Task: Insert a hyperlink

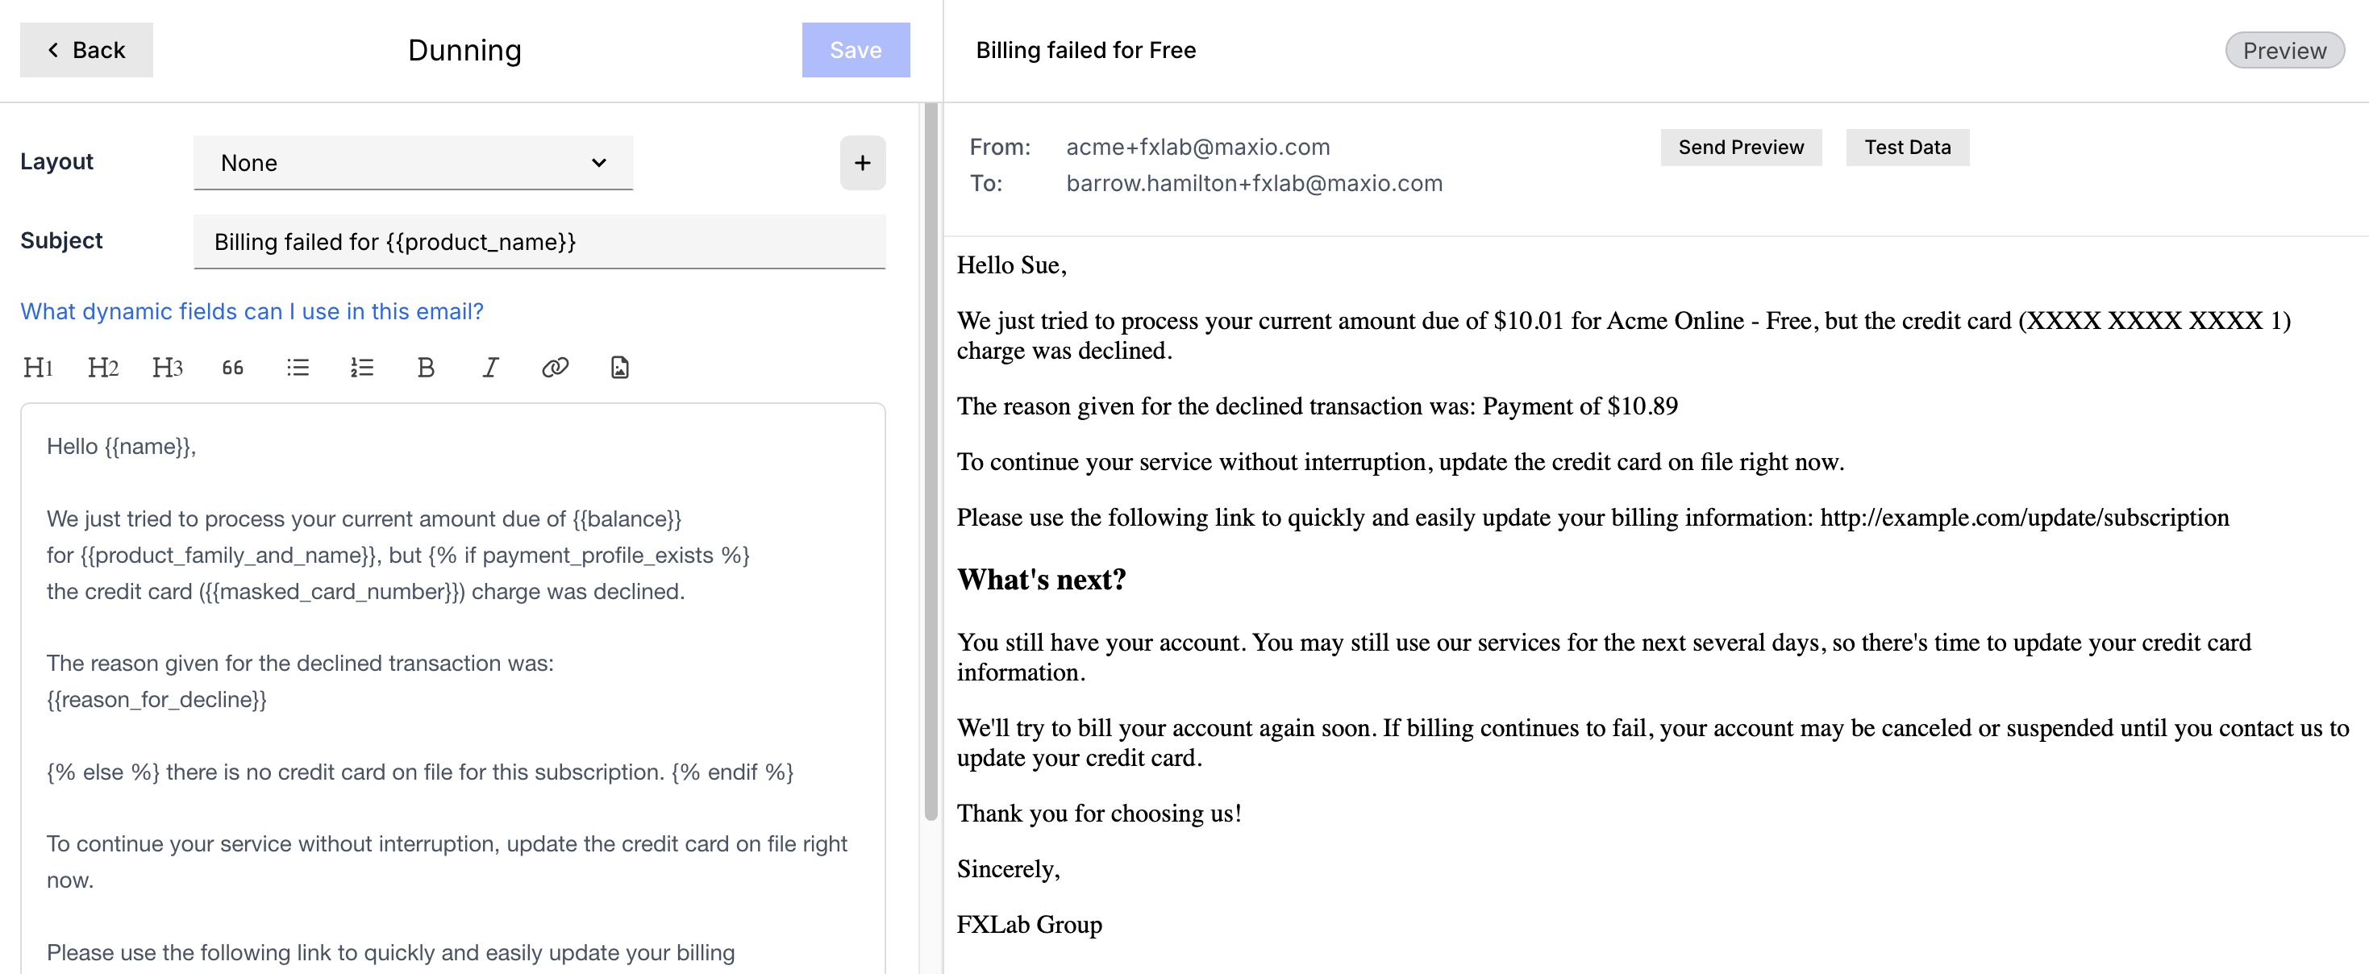Action: pos(556,368)
